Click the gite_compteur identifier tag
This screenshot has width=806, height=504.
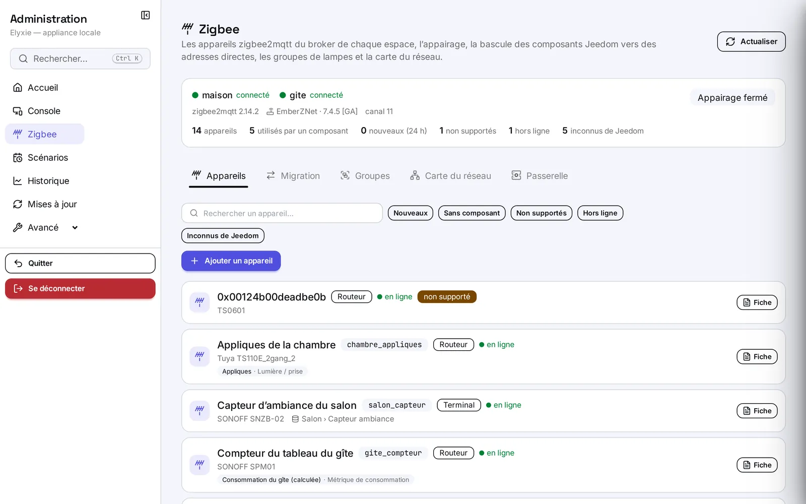click(x=393, y=453)
